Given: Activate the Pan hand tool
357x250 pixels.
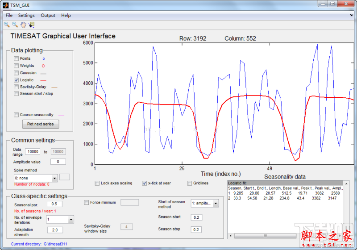Looking at the screenshot, I should click(x=23, y=25).
